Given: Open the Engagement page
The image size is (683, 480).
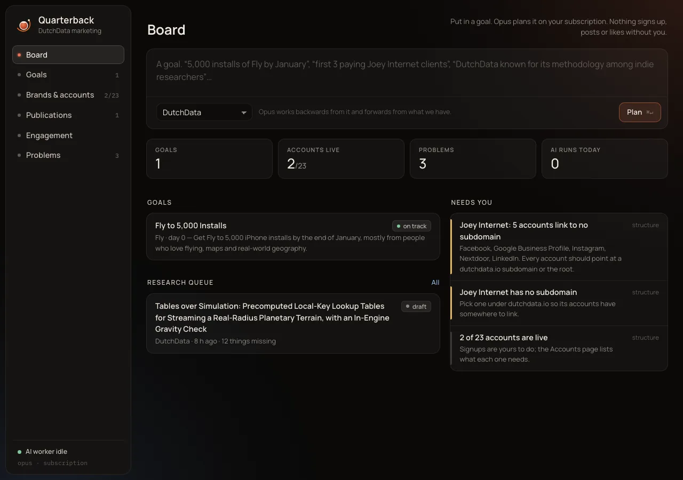Looking at the screenshot, I should pos(68,135).
